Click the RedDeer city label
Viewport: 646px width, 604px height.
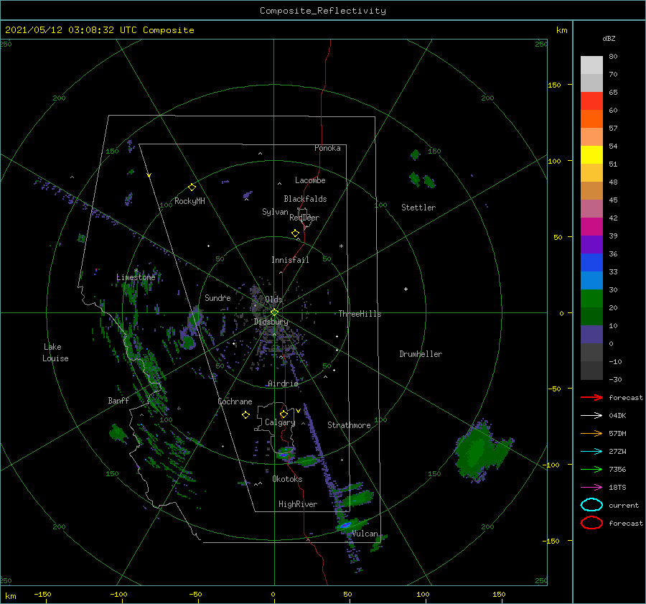click(x=304, y=218)
